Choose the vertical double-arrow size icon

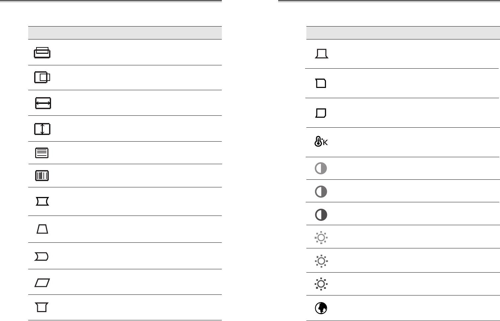pyautogui.click(x=42, y=129)
